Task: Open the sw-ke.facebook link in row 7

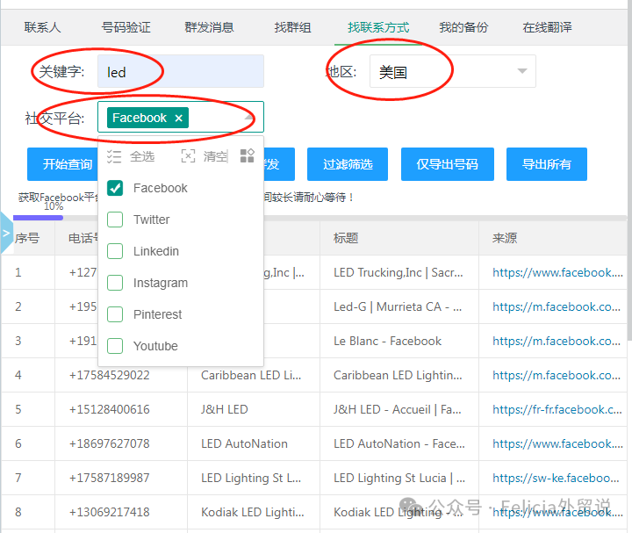Action: pyautogui.click(x=556, y=479)
